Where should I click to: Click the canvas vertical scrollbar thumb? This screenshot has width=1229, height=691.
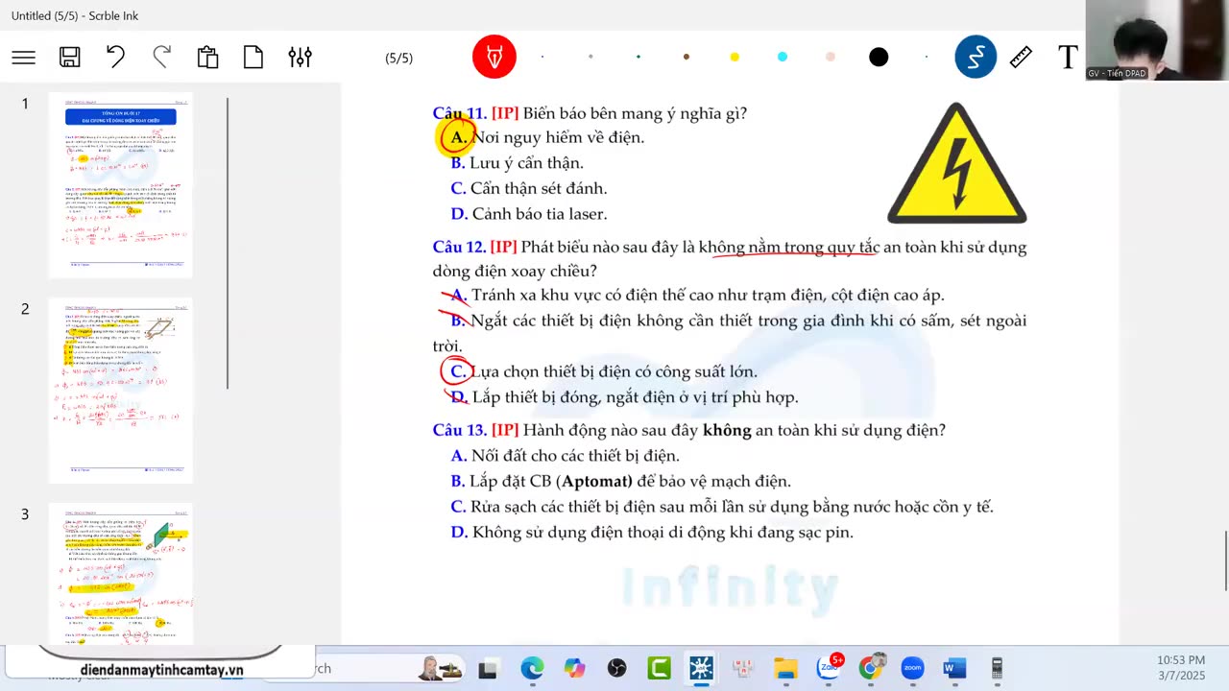[x=1224, y=560]
